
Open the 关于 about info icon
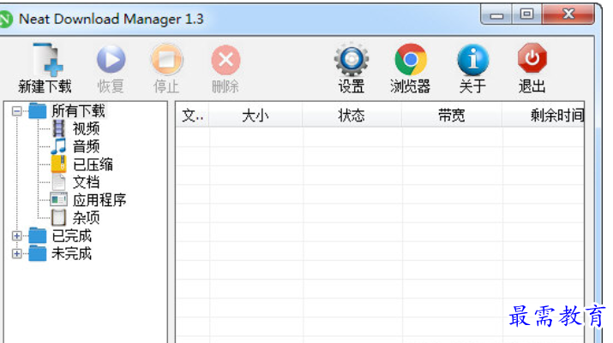click(x=473, y=60)
